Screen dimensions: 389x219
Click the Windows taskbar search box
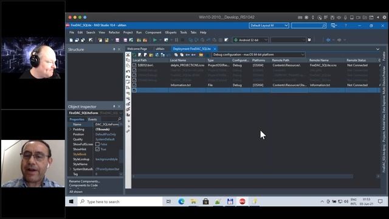[x=120, y=201]
